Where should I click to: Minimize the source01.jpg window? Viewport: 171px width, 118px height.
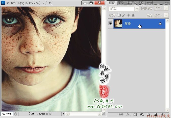(85, 3)
